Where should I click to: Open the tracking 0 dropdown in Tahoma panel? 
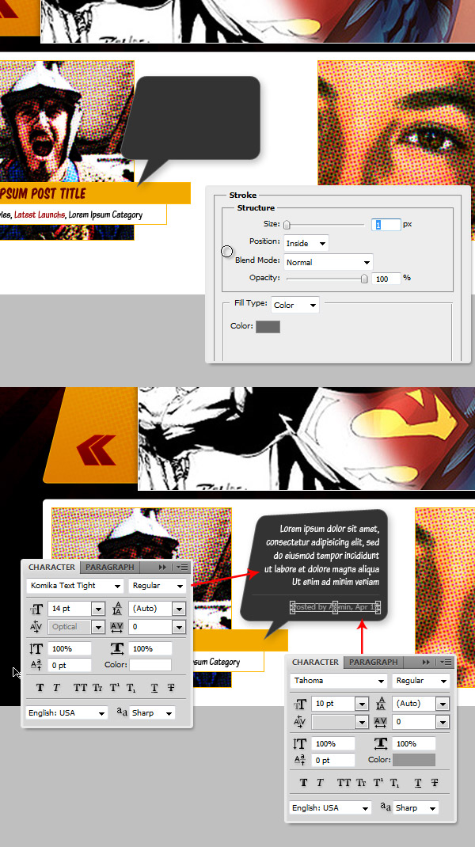(x=443, y=722)
